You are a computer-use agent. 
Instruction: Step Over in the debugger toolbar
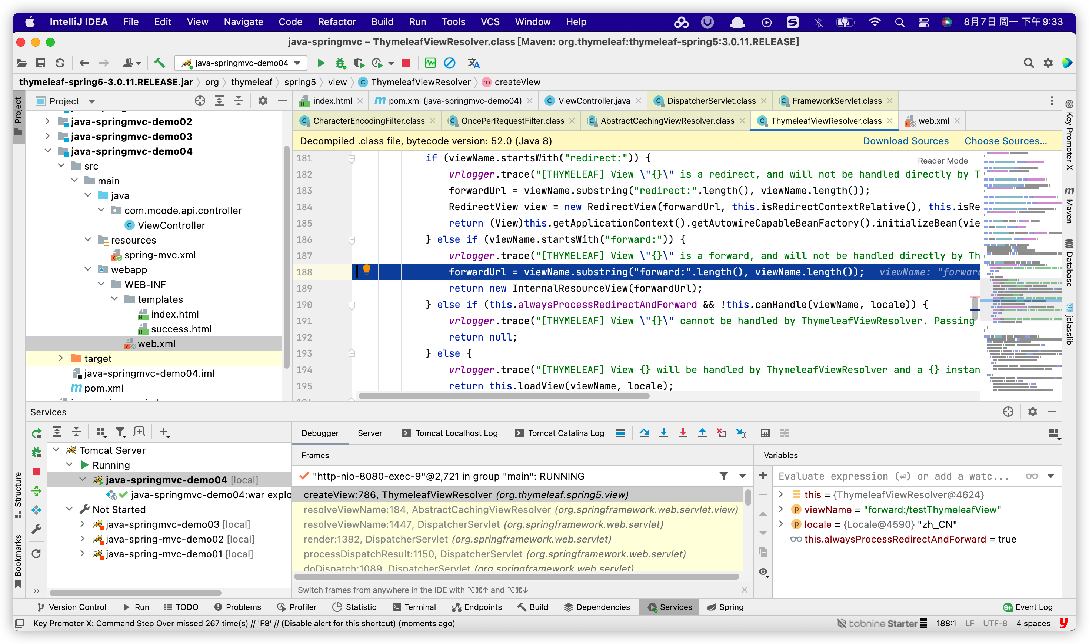click(x=644, y=433)
